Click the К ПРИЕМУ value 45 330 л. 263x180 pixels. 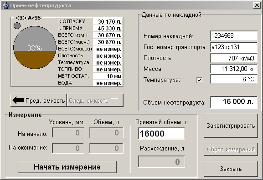[108, 29]
